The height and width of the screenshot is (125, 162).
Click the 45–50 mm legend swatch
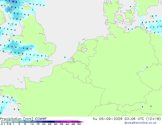pyautogui.click(x=75, y=122)
